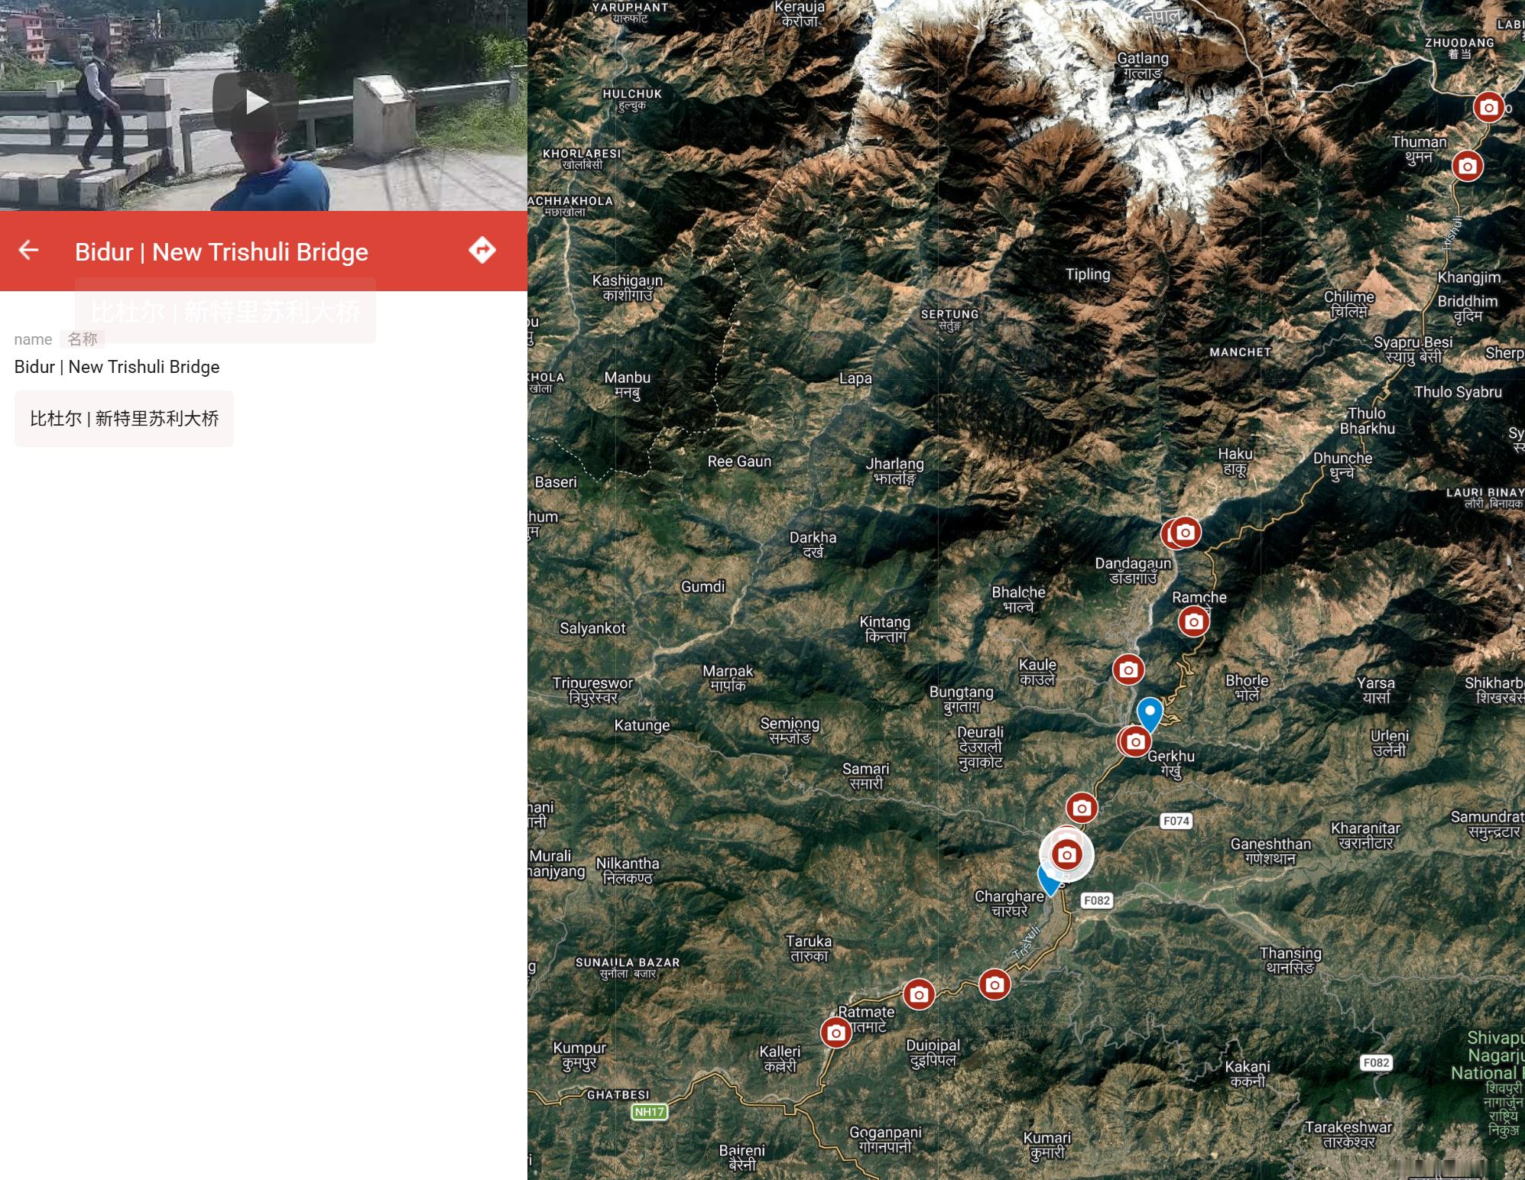
Task: Play the New Trishuli Bridge video
Action: [255, 102]
